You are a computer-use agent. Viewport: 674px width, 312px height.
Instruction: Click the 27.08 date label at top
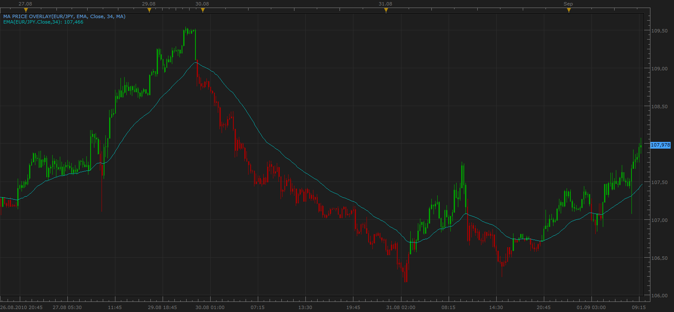pos(25,4)
